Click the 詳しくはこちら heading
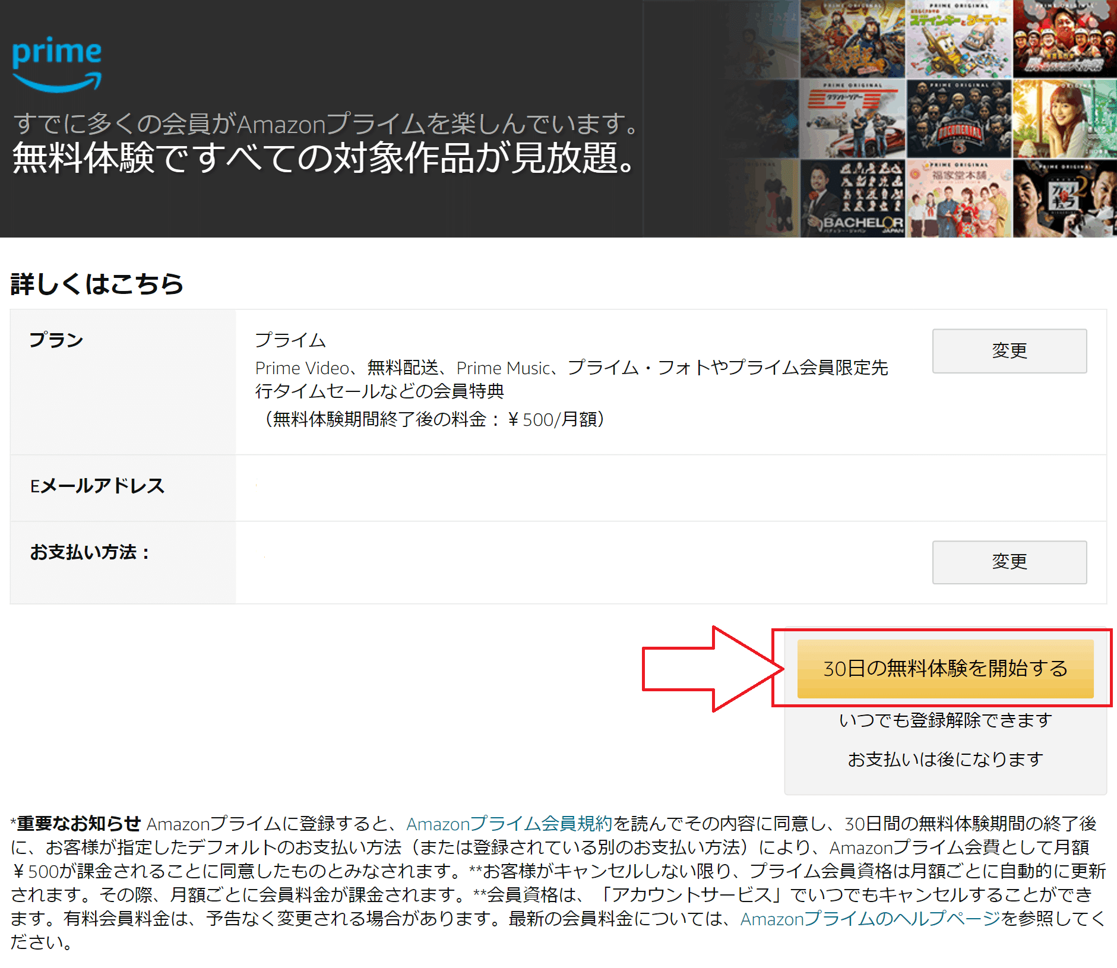The image size is (1117, 968). coord(97,284)
